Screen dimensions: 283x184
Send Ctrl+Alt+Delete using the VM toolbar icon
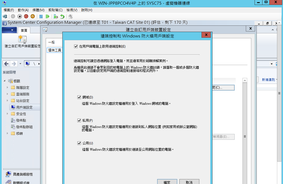pyautogui.click(x=5, y=16)
